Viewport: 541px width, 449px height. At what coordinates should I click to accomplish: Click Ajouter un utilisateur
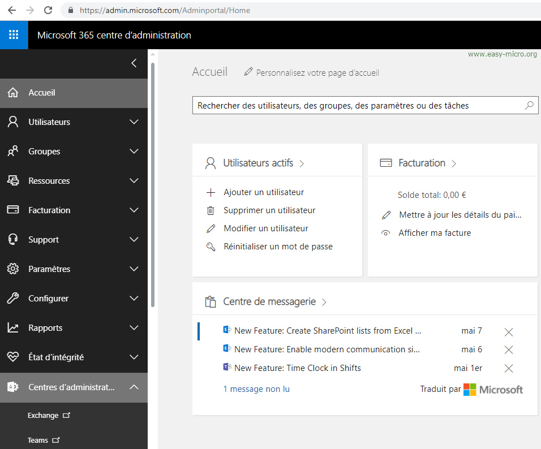coord(264,192)
